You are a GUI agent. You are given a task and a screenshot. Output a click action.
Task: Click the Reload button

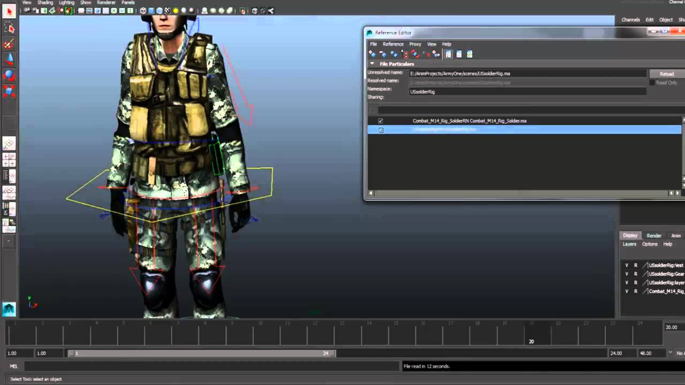(x=666, y=74)
